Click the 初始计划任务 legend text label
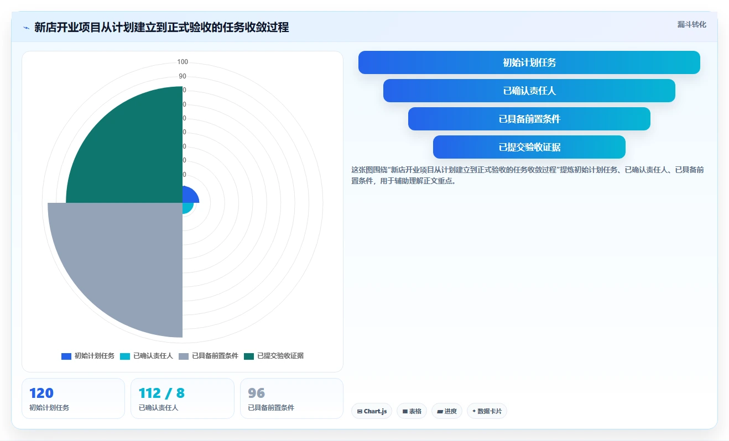729x441 pixels. (x=95, y=356)
